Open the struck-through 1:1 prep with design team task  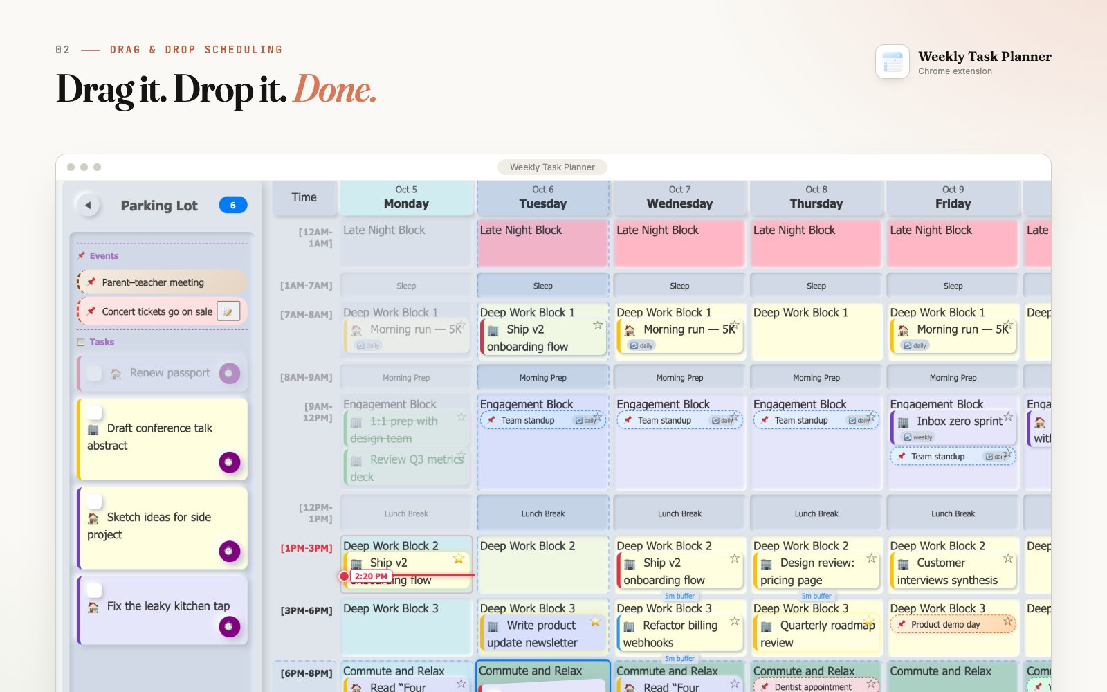point(408,430)
